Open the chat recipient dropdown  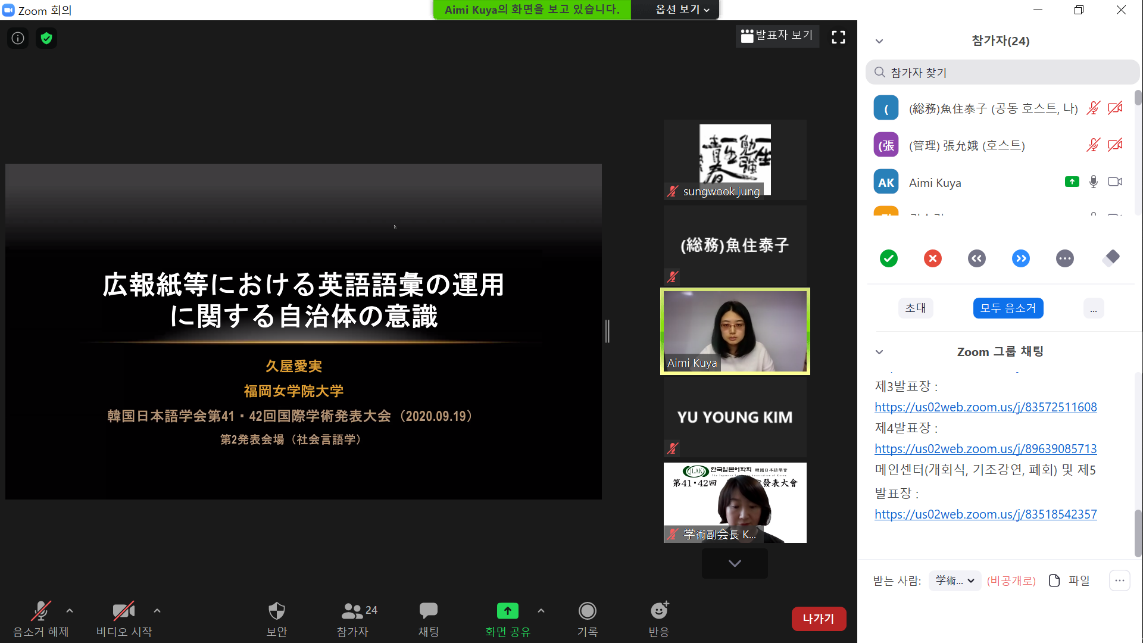954,580
